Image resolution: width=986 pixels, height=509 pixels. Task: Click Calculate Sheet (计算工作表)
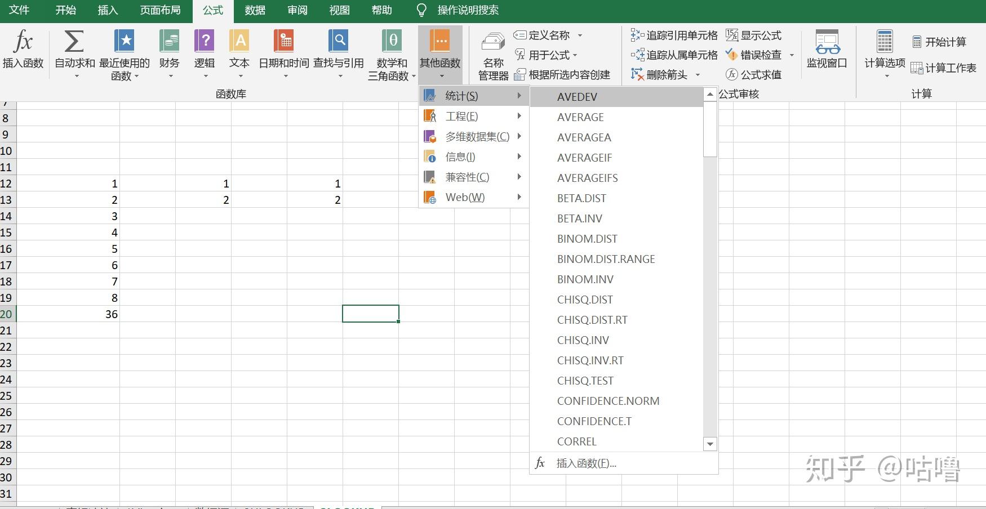tap(943, 68)
